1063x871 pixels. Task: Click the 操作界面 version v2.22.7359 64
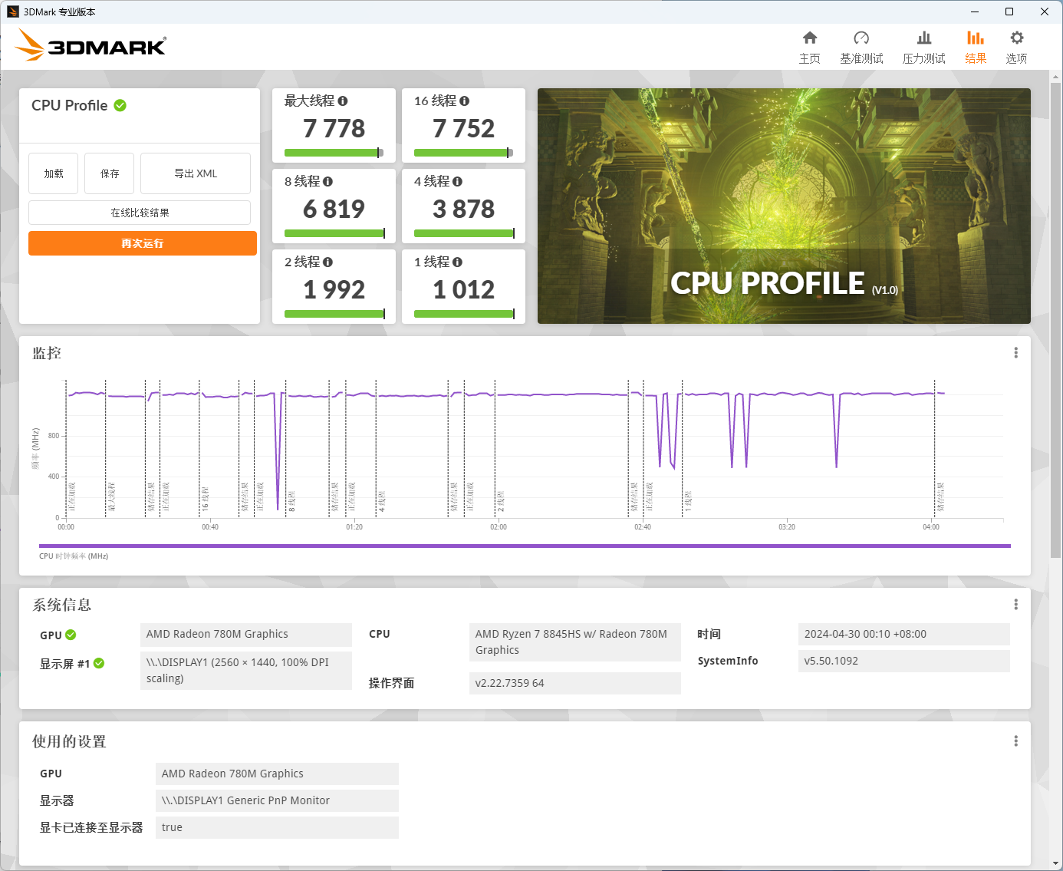point(574,683)
